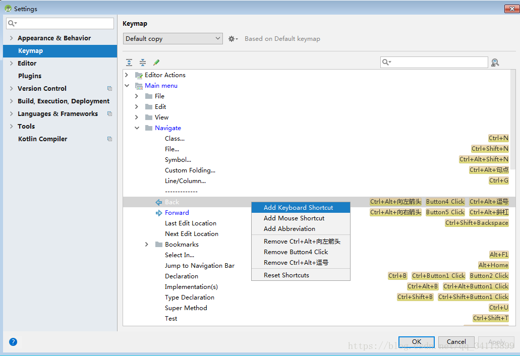Expand the Tools settings section
Viewport: 520px width, 356px height.
[x=11, y=126]
